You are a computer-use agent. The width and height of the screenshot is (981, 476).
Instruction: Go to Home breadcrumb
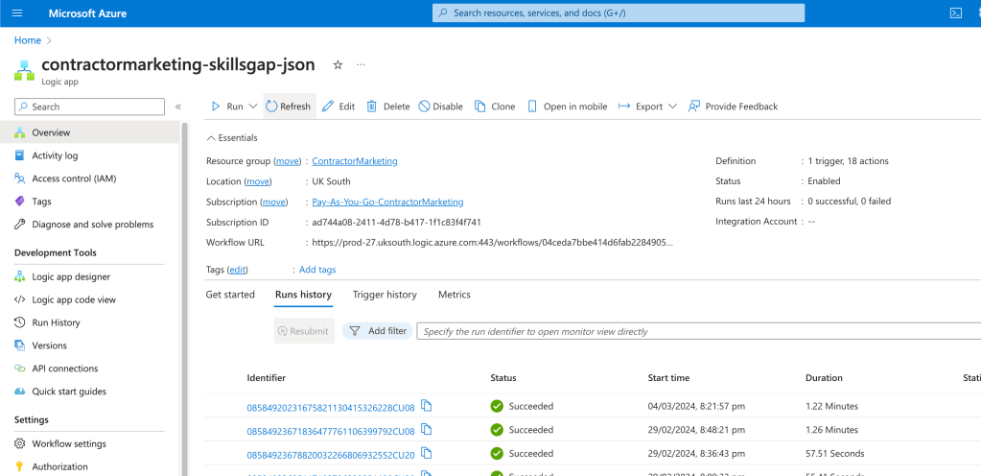click(x=28, y=40)
